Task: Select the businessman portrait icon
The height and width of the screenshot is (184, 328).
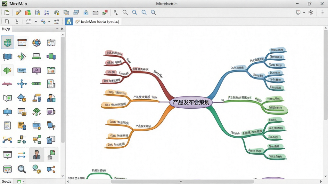Action: [x=37, y=155]
